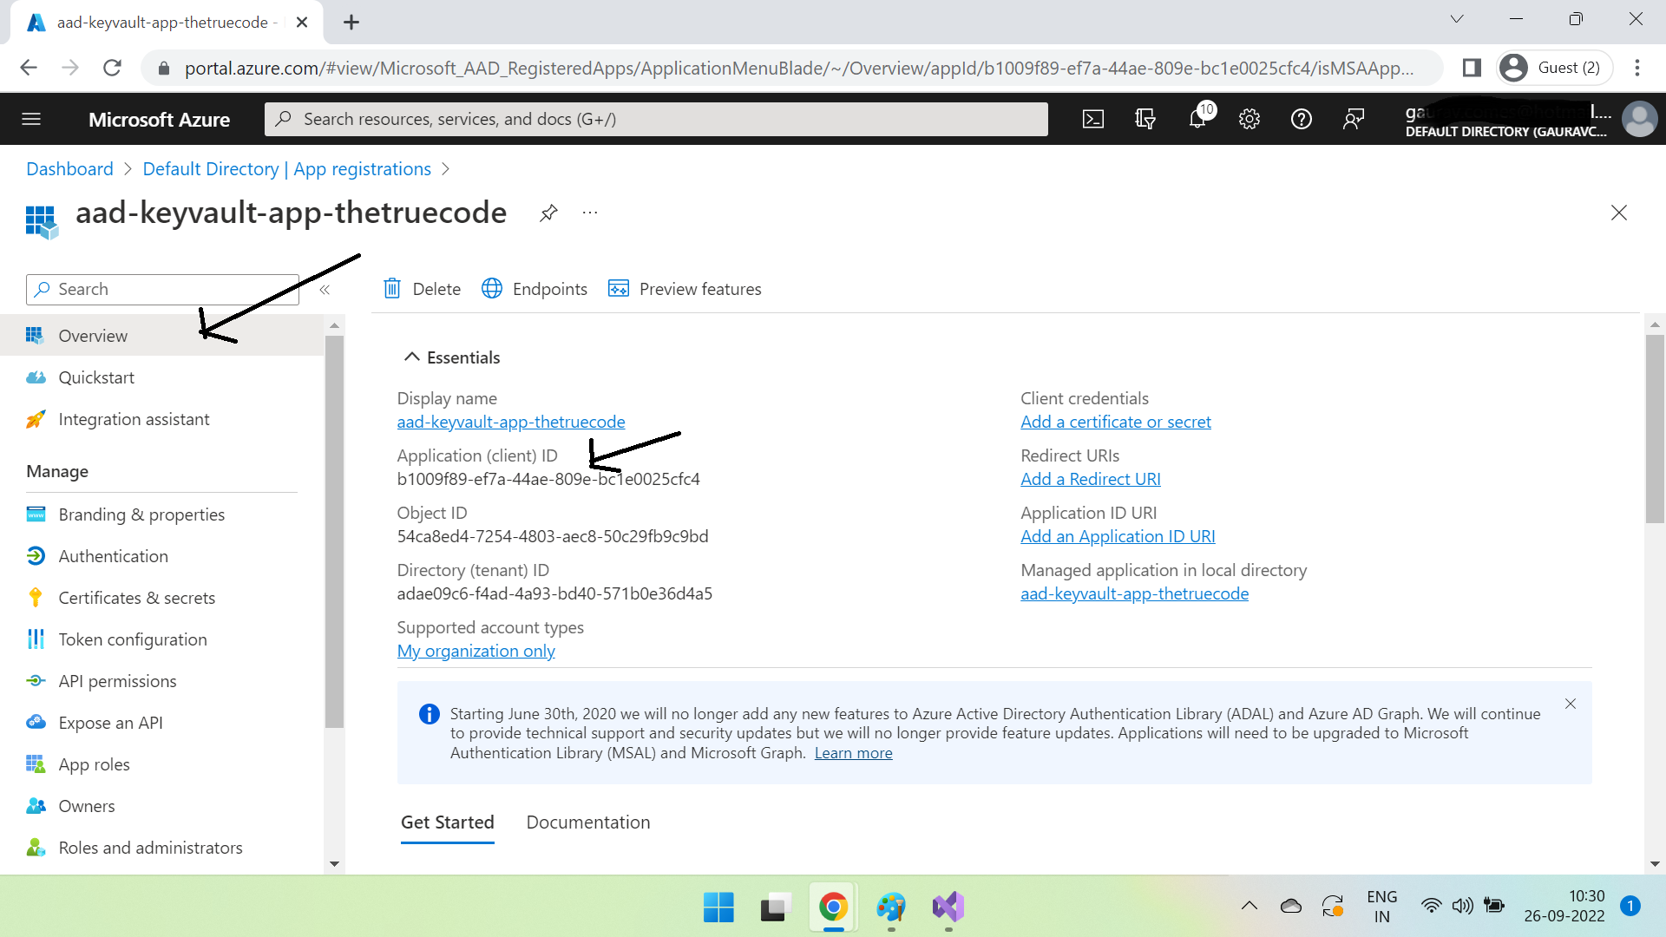Click the display name link aad-keyvault-app-thetruecode
Screen dimensions: 1666x937
(511, 422)
